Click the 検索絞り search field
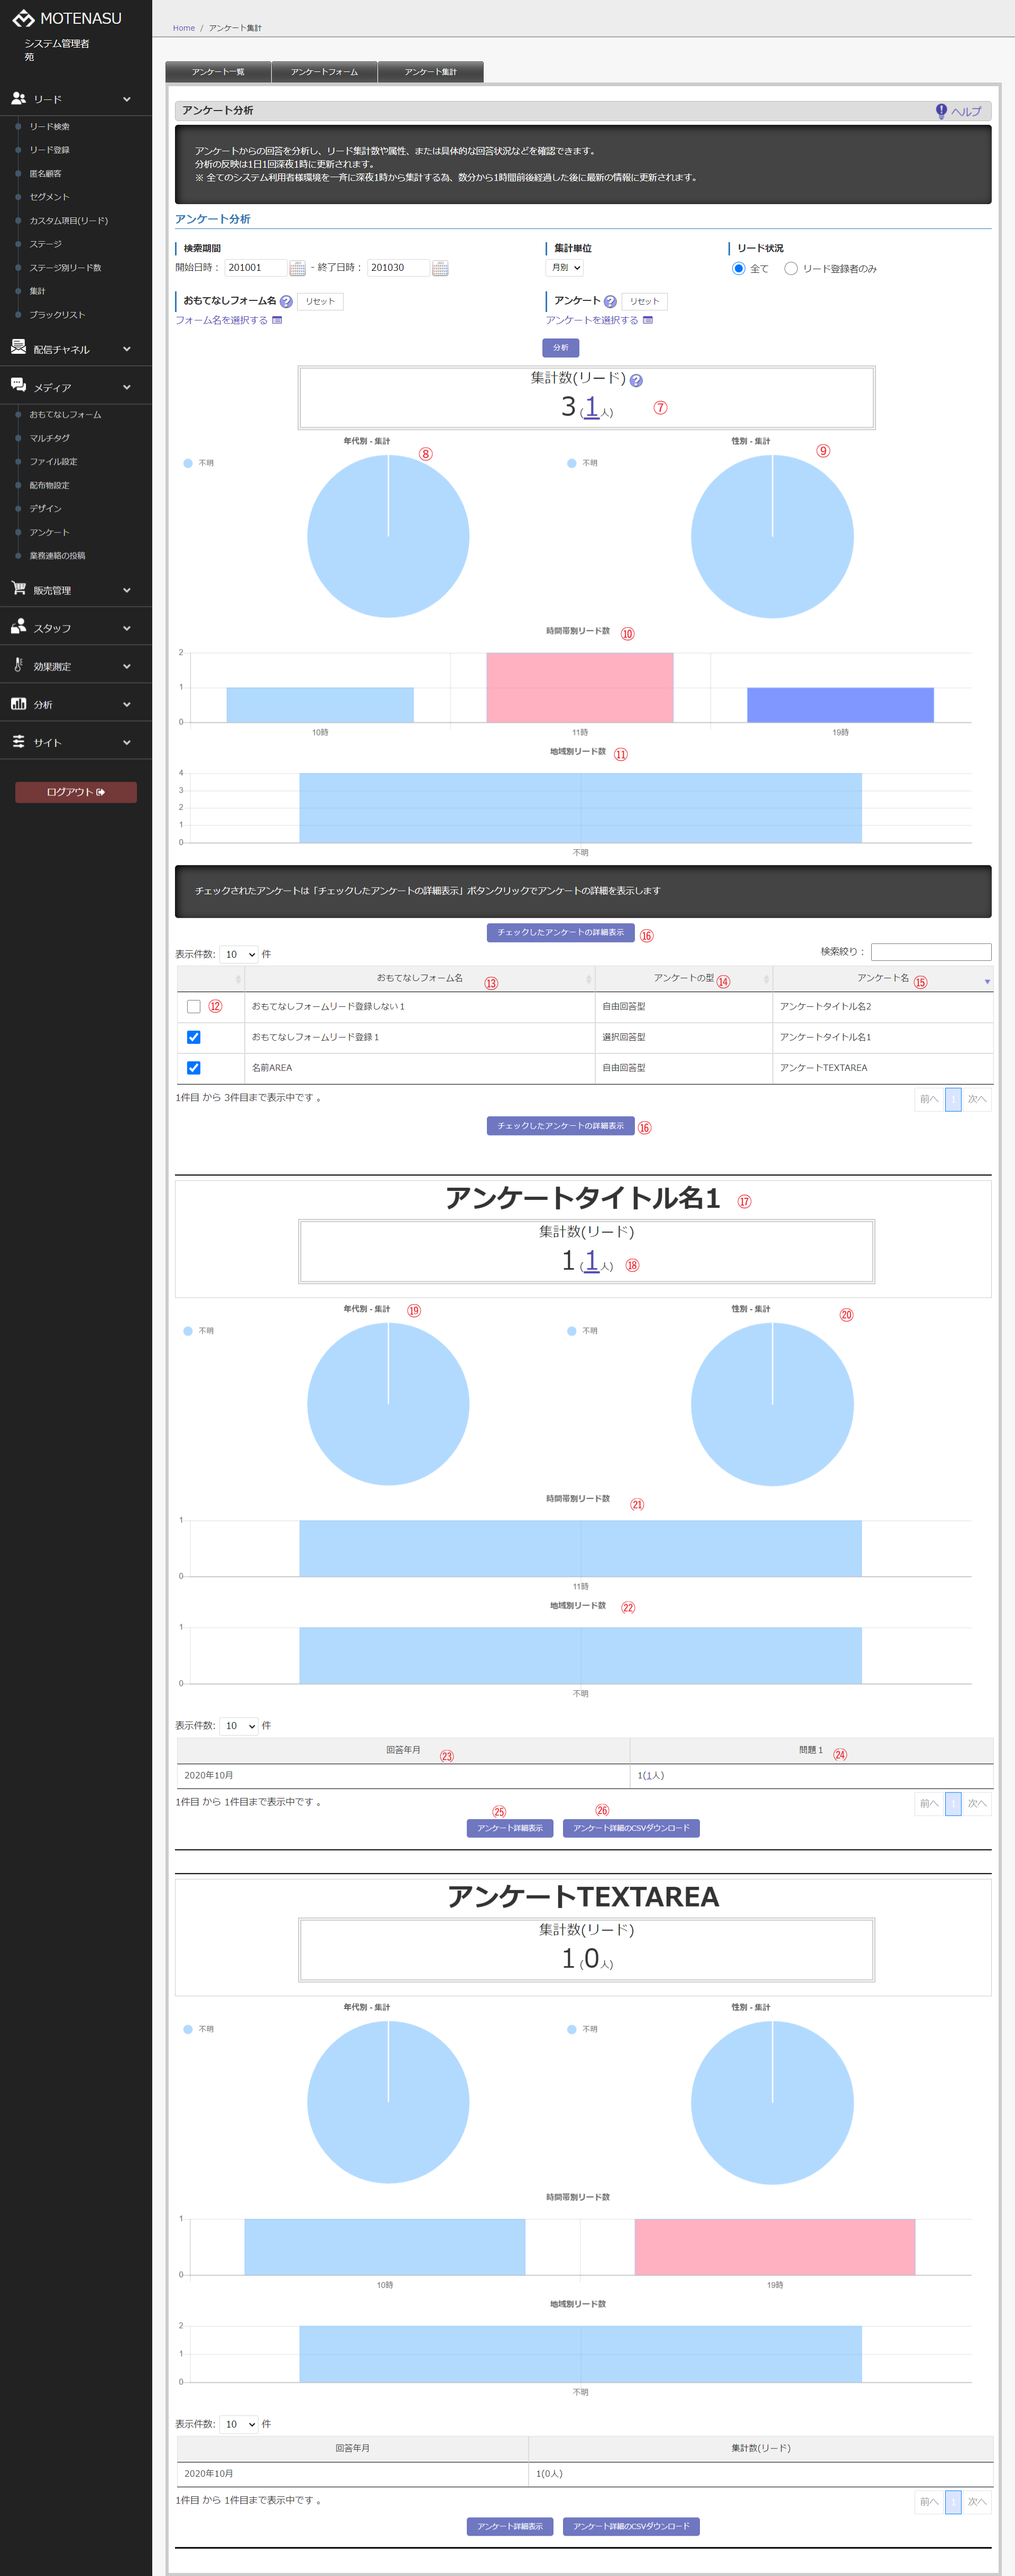Viewport: 1015px width, 2576px height. pos(931,952)
